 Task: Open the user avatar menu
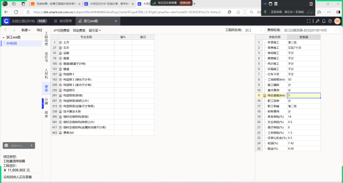[337, 21]
